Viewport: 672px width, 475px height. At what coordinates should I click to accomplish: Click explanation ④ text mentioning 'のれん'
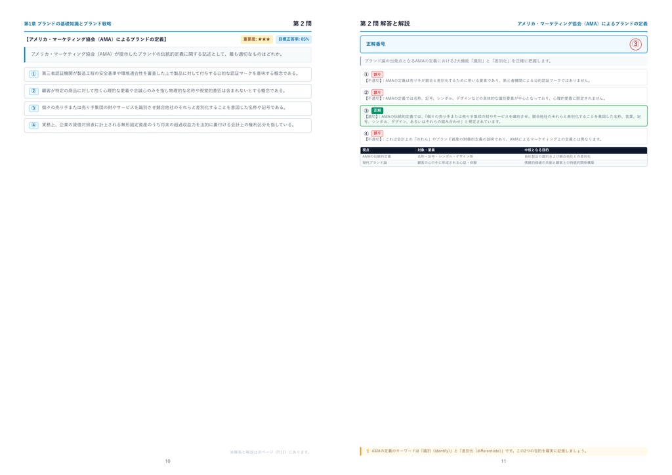[x=484, y=139]
